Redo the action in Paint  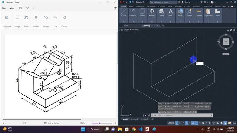pos(34,8)
